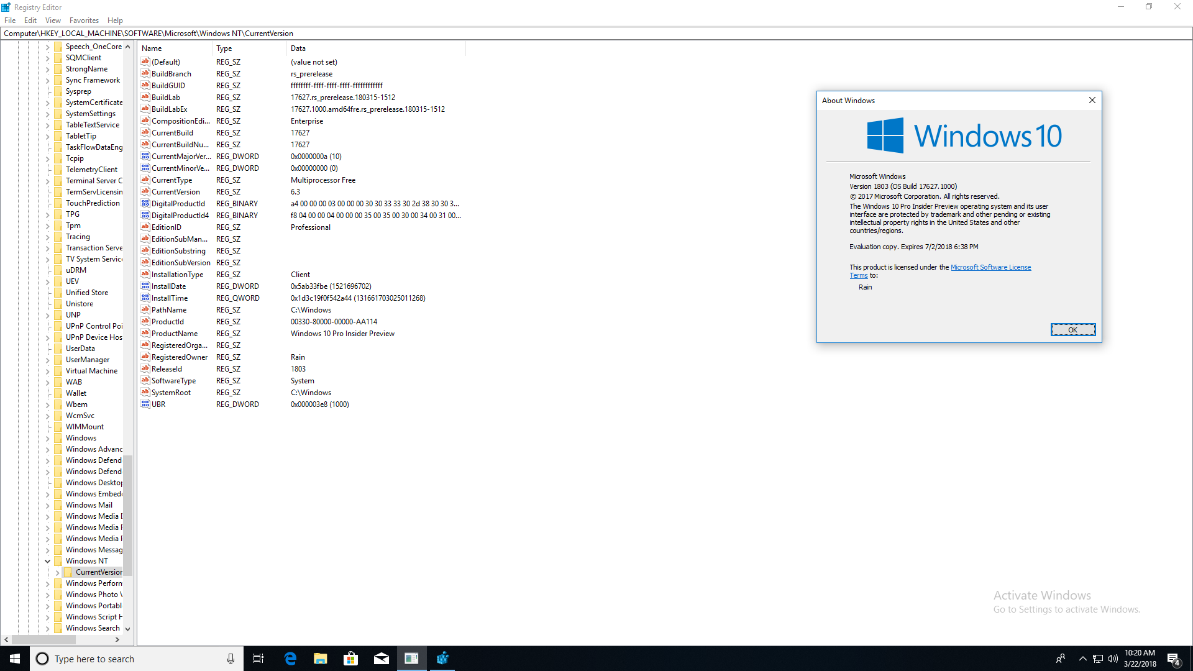Collapse the Windows NT tree node

coord(47,560)
